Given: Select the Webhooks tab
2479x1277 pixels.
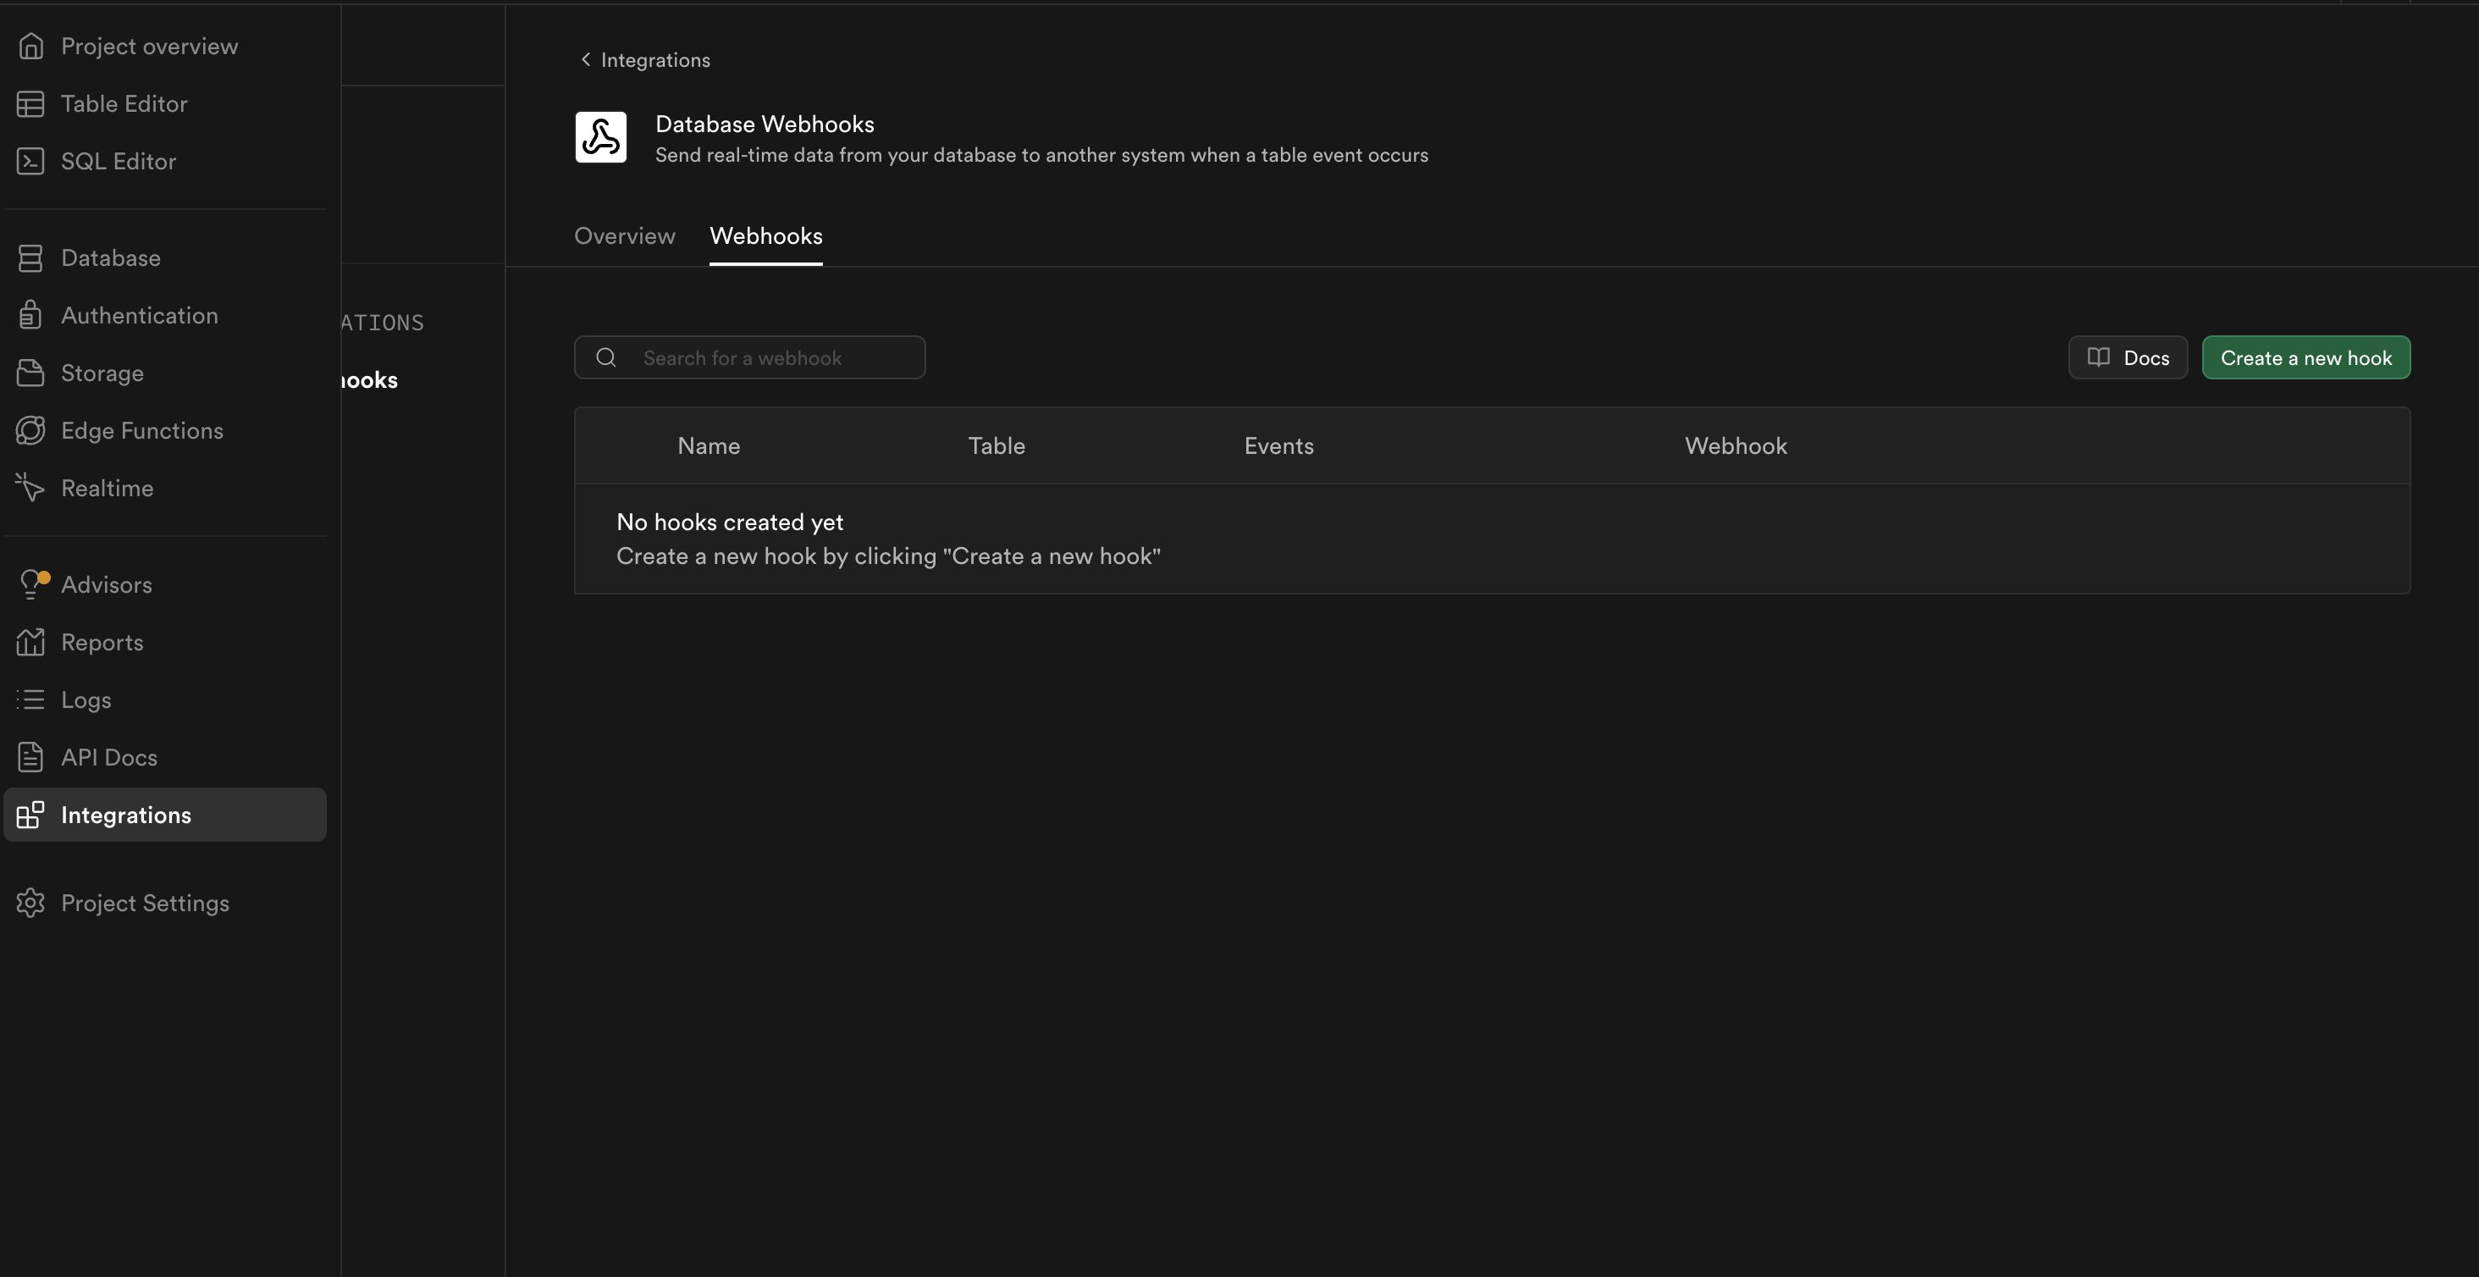Looking at the screenshot, I should (766, 235).
